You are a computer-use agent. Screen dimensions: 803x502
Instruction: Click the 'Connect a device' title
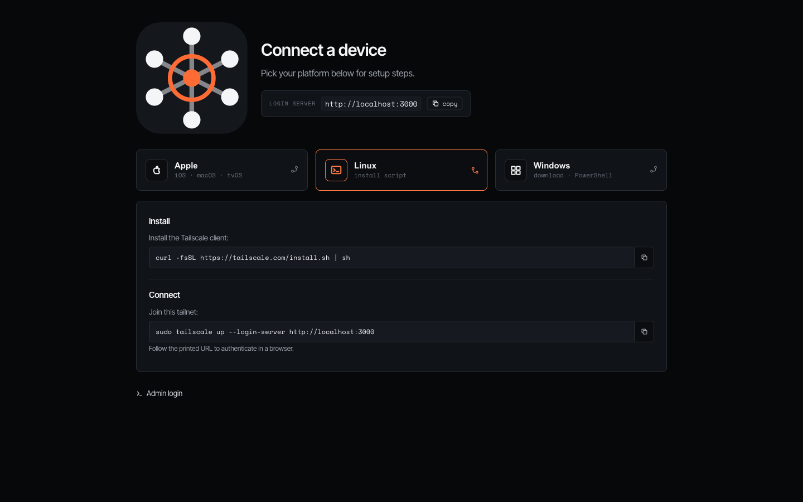[x=323, y=50]
